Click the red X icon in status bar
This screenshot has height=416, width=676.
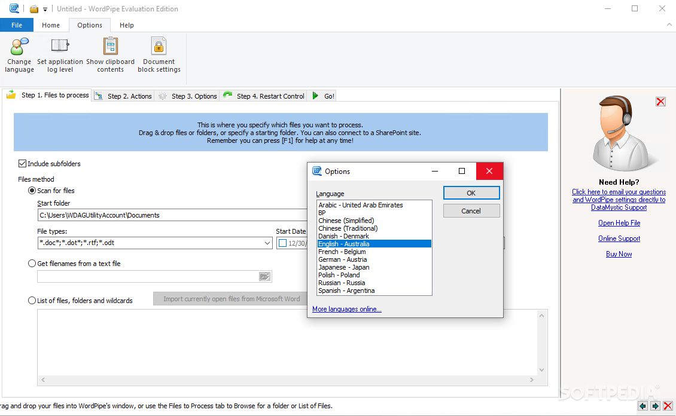point(668,406)
